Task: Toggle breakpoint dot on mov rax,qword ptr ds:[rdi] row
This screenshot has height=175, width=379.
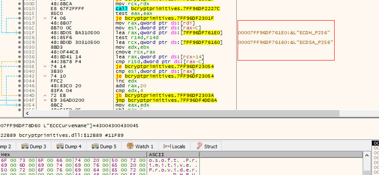Action: pos(20,23)
